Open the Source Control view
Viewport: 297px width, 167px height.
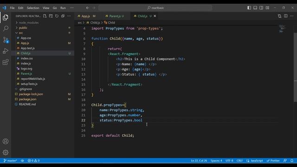pos(6,40)
